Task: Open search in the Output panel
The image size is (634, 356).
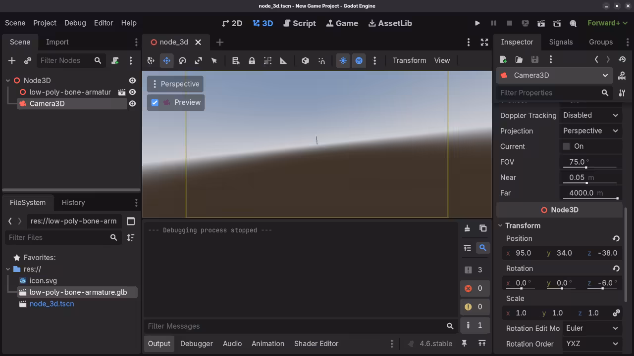Action: point(483,248)
